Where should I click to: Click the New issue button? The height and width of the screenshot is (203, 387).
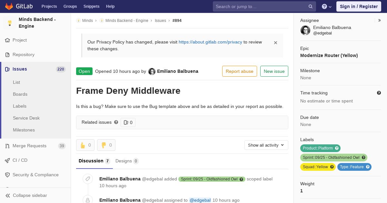274,71
